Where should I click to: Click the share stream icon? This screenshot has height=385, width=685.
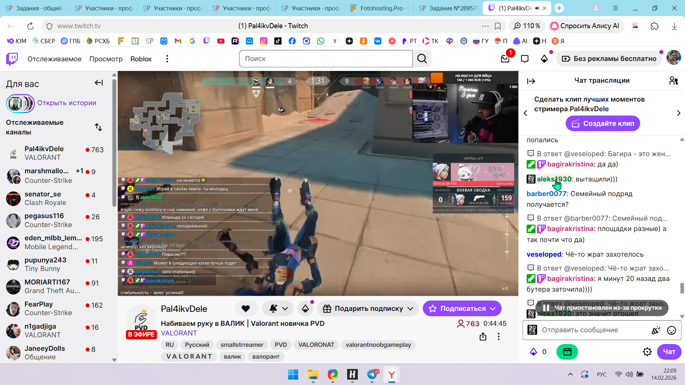[x=483, y=337]
